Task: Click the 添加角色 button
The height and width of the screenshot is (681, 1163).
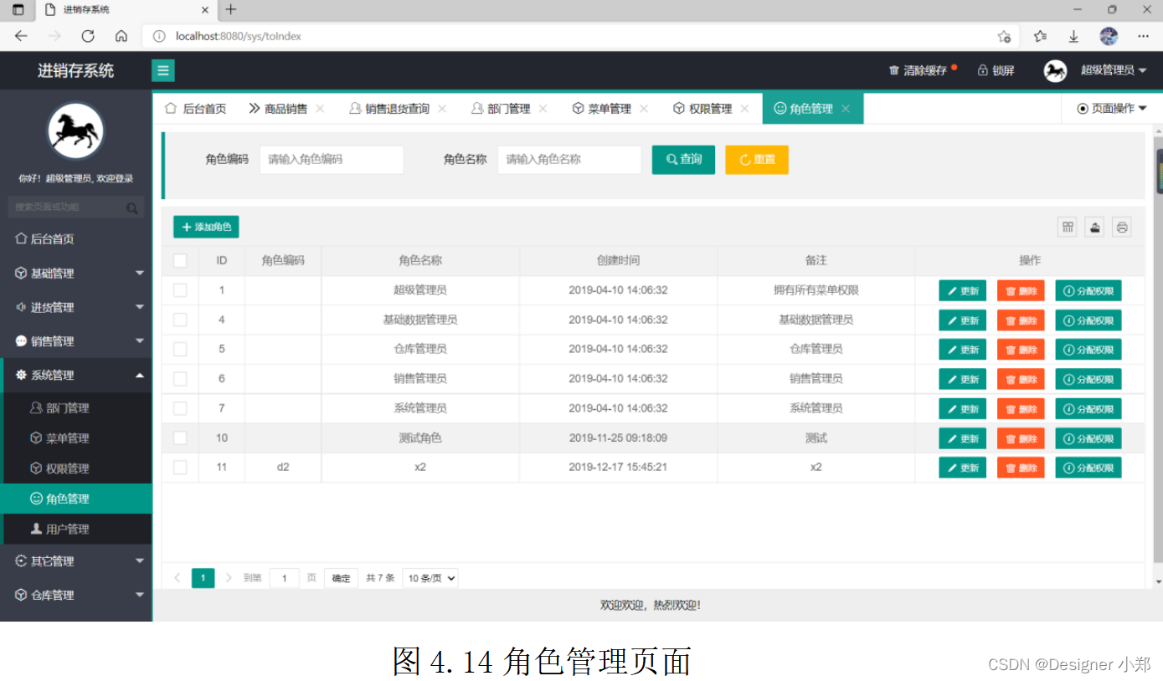Action: (206, 227)
